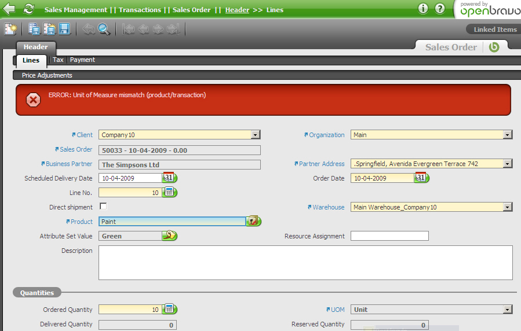Open Linked Items button
The width and height of the screenshot is (521, 331).
[x=495, y=30]
